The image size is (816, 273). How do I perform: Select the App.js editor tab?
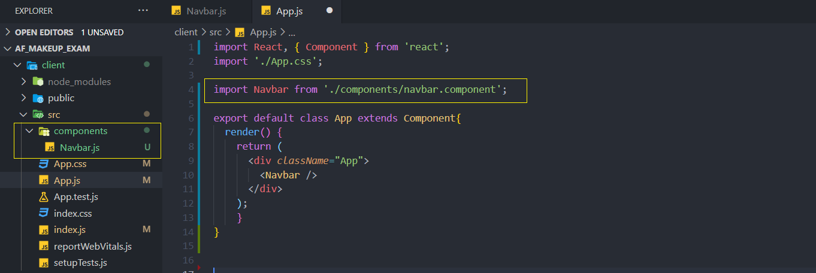coord(291,11)
